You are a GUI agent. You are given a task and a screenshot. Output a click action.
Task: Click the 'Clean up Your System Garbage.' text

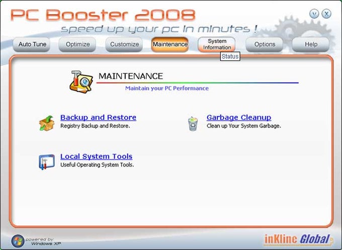[244, 126]
